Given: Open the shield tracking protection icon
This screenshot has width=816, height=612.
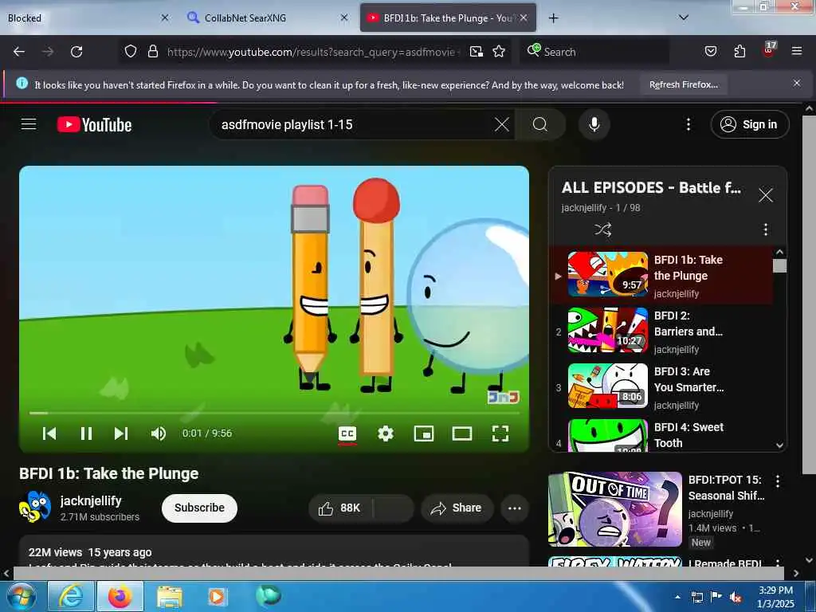Looking at the screenshot, I should click(130, 52).
